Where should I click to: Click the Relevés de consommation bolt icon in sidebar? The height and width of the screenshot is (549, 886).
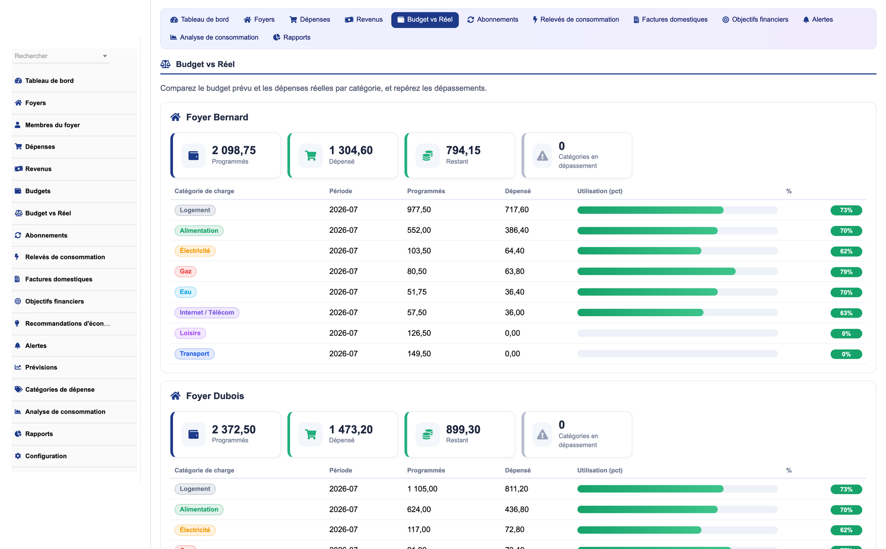[17, 257]
